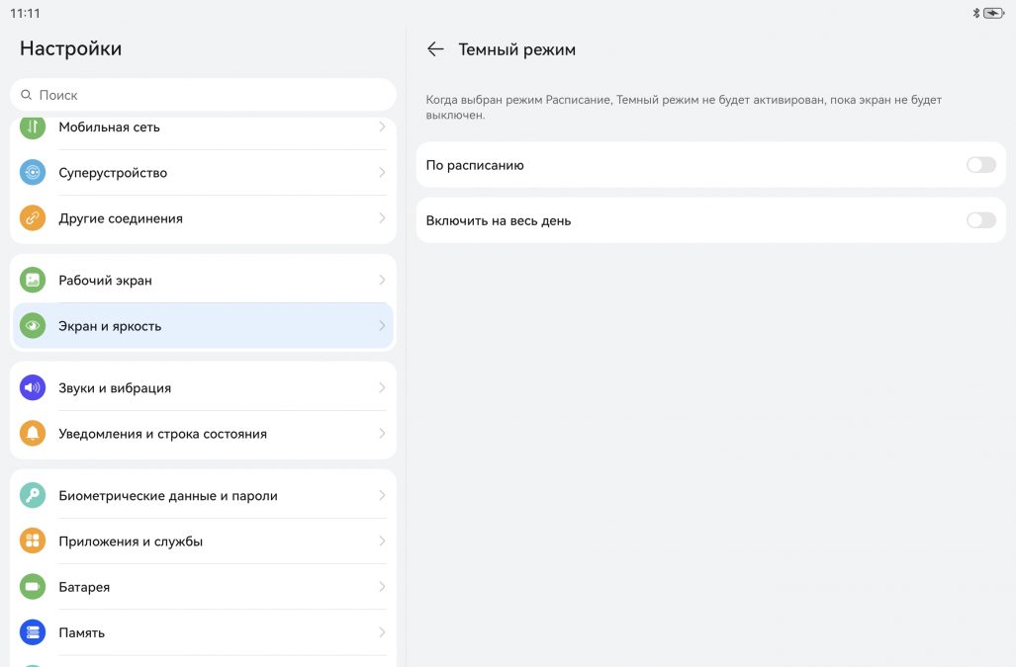Tap the Биометрические данные key icon
The width and height of the screenshot is (1016, 667).
coord(33,496)
